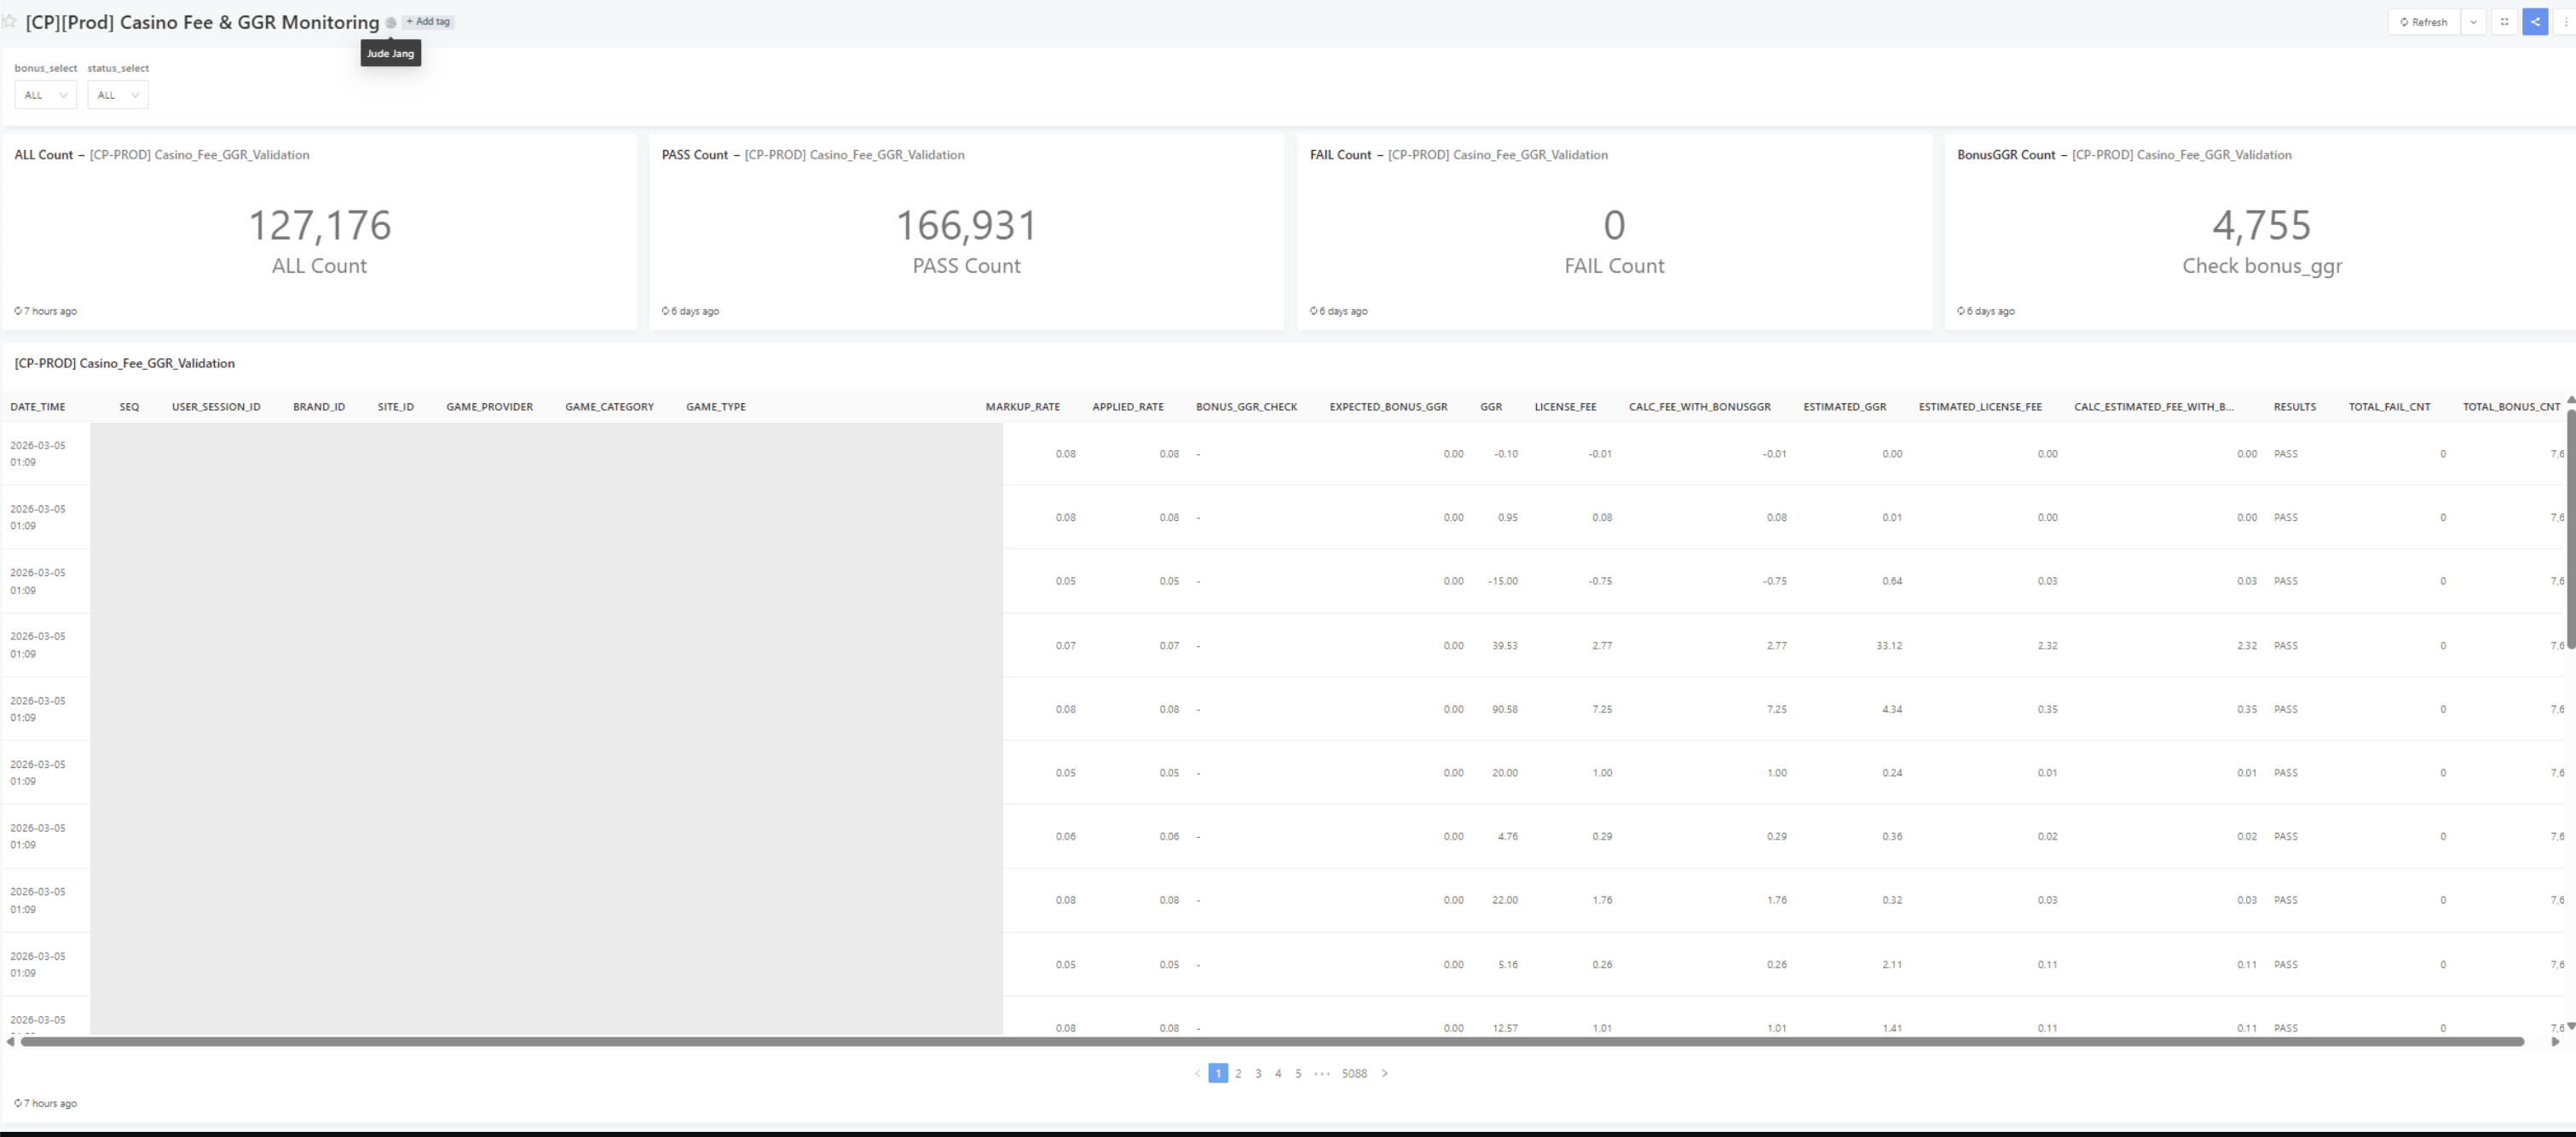The width and height of the screenshot is (2576, 1137).
Task: Sort table by GGR column header
Action: [1491, 407]
